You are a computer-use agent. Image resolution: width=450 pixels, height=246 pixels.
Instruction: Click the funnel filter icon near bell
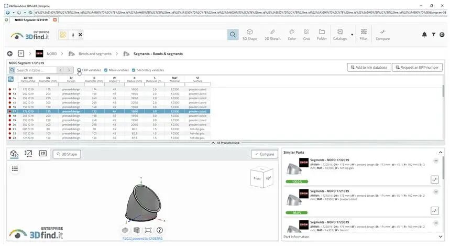pos(434,35)
